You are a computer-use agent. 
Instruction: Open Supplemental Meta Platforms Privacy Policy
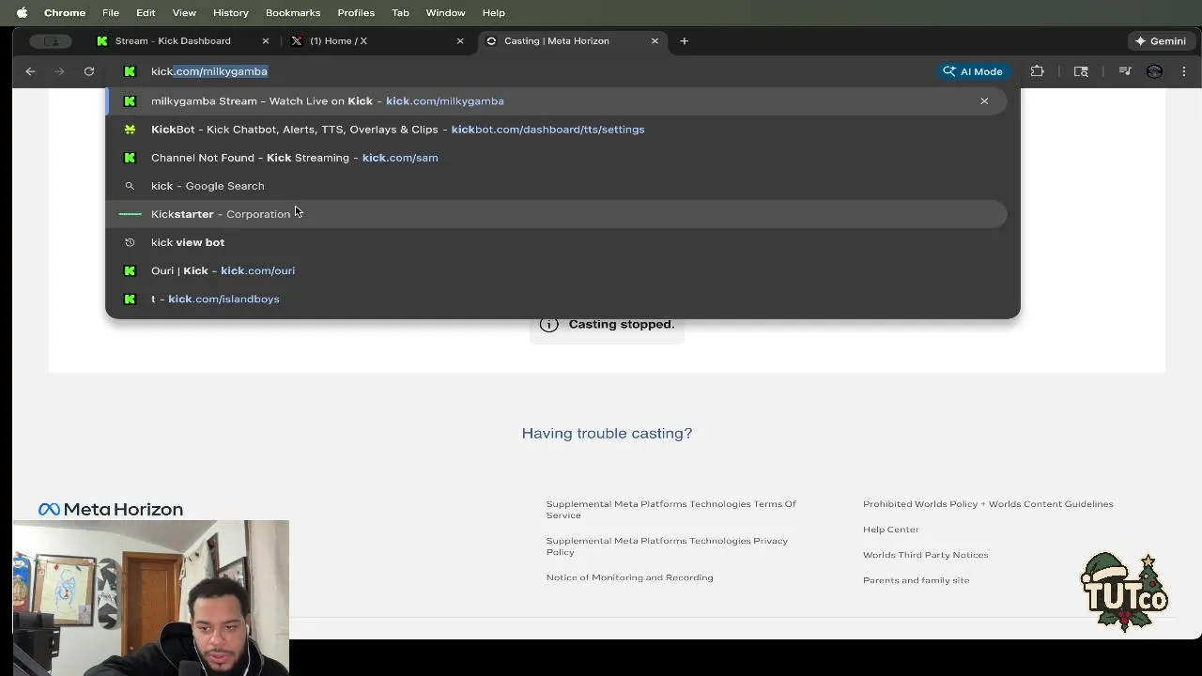[x=667, y=546]
